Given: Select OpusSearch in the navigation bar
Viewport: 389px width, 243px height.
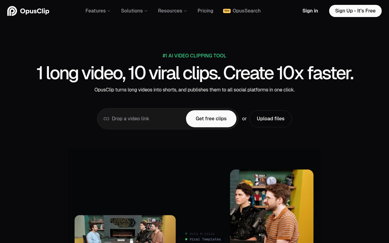Looking at the screenshot, I should [x=246, y=11].
